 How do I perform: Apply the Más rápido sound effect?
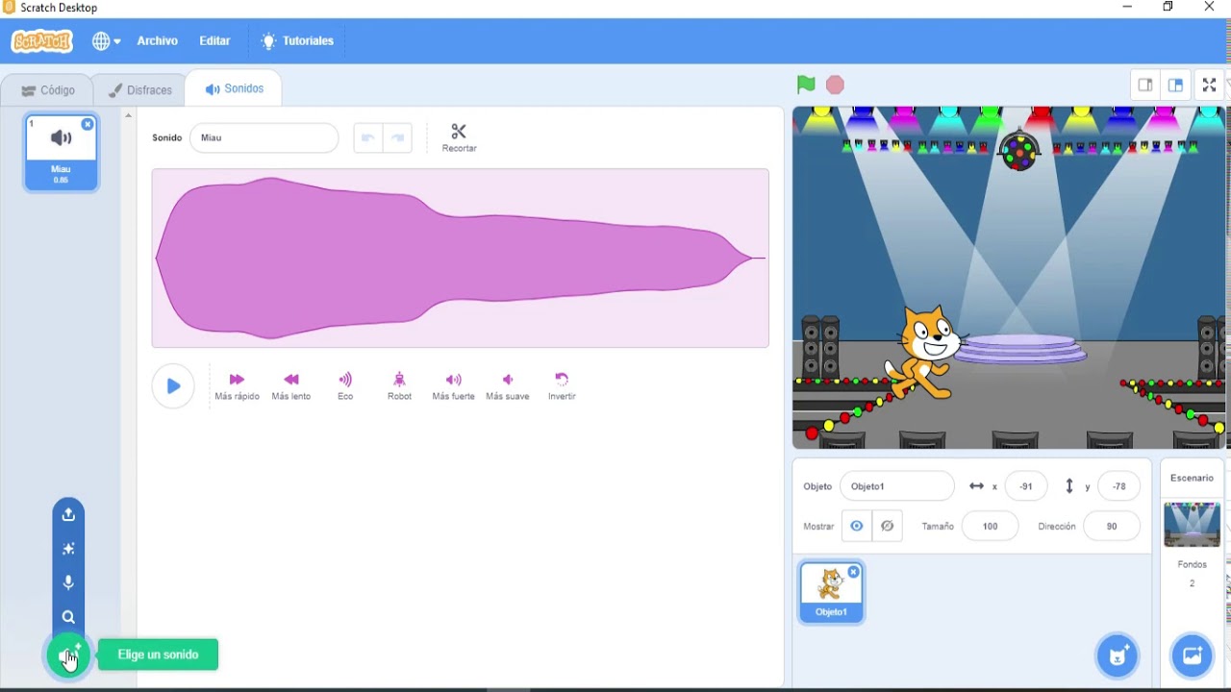click(237, 385)
